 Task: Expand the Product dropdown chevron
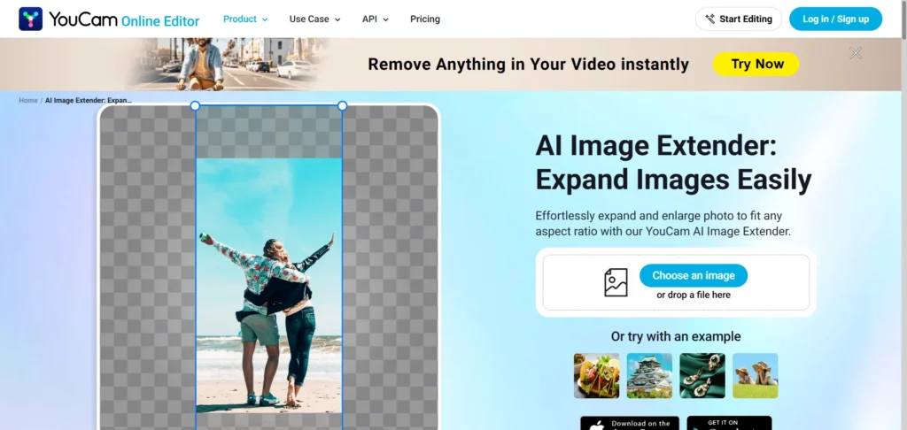[265, 19]
